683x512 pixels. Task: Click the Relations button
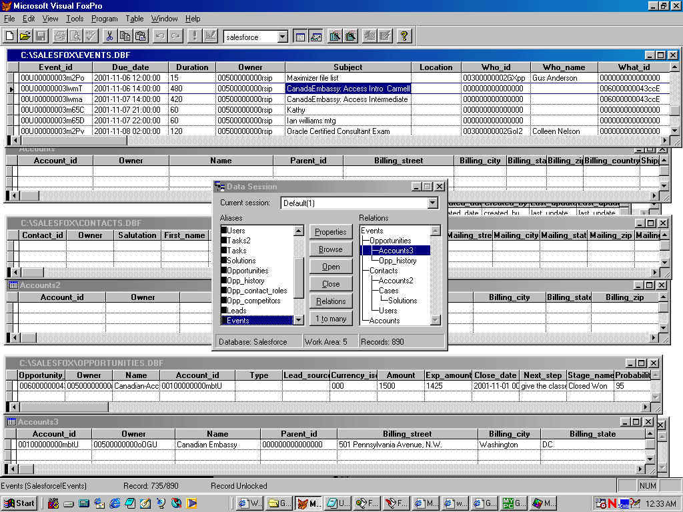pos(331,301)
